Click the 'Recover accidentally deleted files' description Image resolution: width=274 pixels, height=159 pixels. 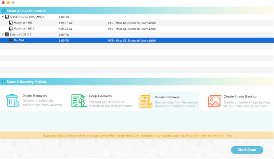[x=42, y=103]
